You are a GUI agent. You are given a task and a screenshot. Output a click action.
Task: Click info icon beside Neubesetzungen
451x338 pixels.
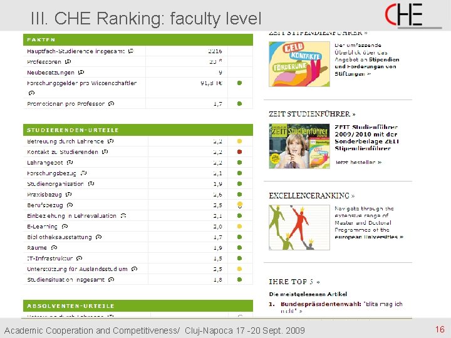tap(81, 72)
